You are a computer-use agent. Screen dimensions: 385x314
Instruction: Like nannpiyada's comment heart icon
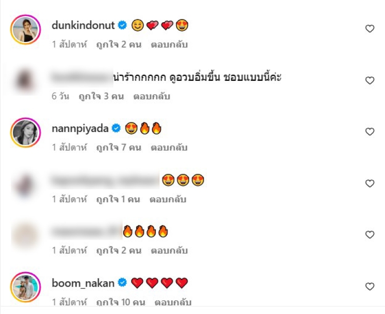[x=370, y=131]
